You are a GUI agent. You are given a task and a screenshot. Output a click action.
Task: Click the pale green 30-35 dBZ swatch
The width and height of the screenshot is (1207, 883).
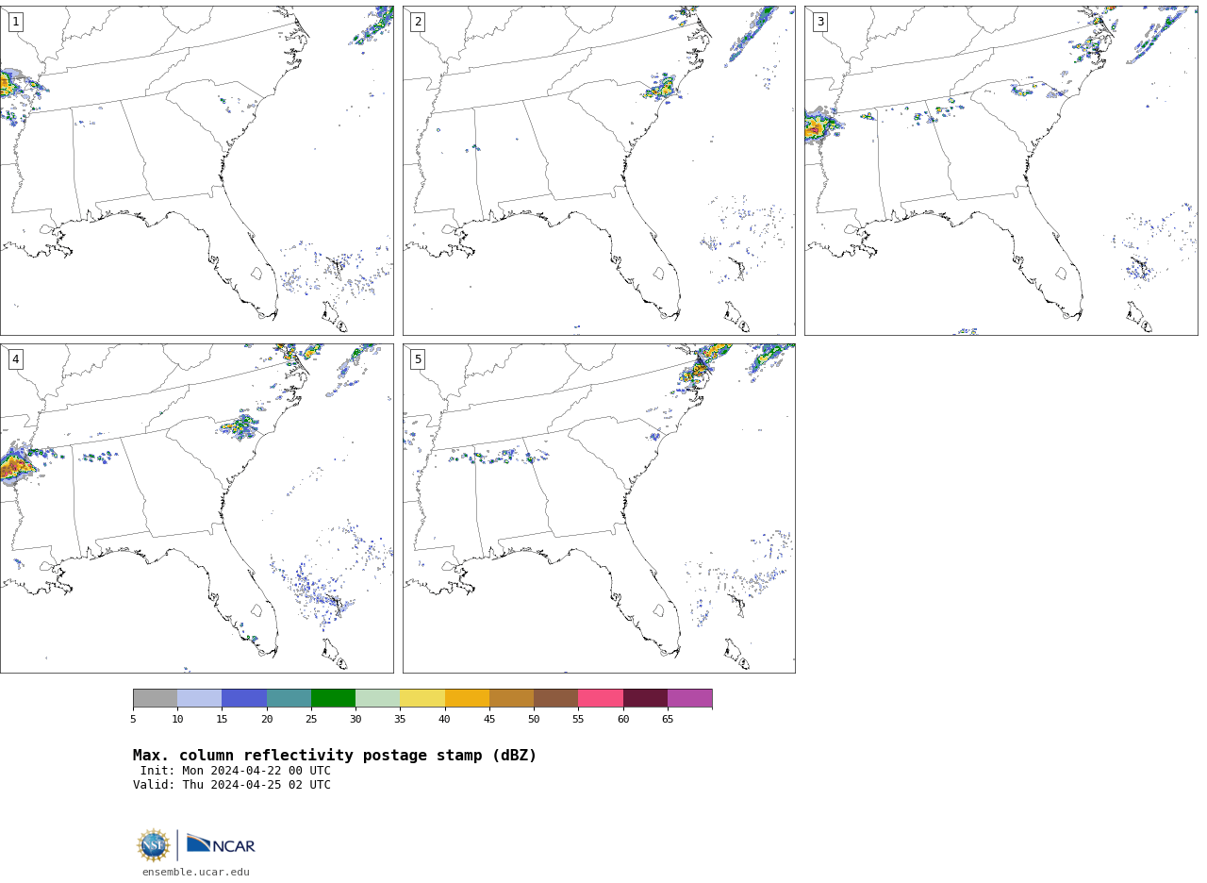tap(378, 698)
